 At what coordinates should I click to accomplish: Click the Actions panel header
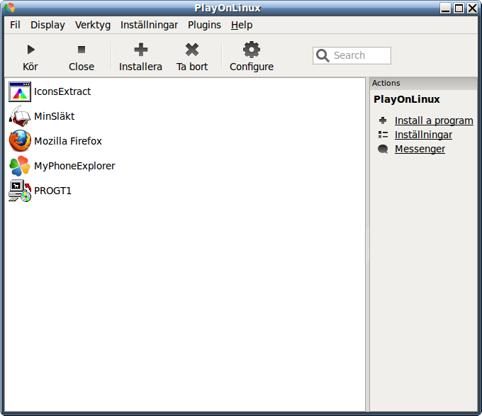tap(424, 83)
